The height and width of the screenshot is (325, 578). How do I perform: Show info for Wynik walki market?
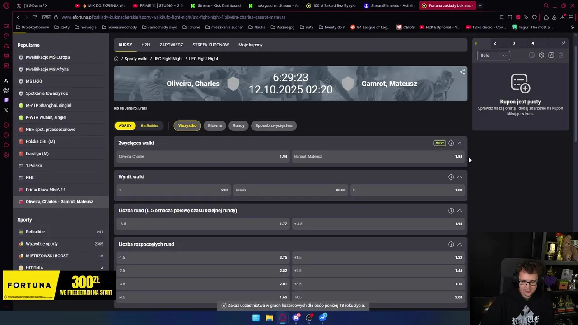click(451, 177)
